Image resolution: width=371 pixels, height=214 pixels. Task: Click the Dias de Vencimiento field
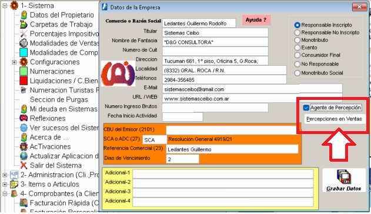182,159
